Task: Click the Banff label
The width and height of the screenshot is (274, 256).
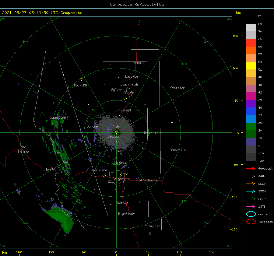Action: (50, 170)
